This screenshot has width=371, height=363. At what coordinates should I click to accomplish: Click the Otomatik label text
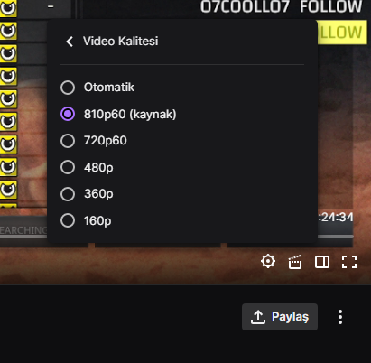click(109, 88)
